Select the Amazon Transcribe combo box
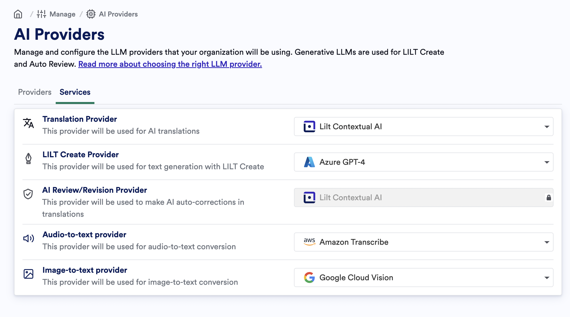 [x=424, y=242]
